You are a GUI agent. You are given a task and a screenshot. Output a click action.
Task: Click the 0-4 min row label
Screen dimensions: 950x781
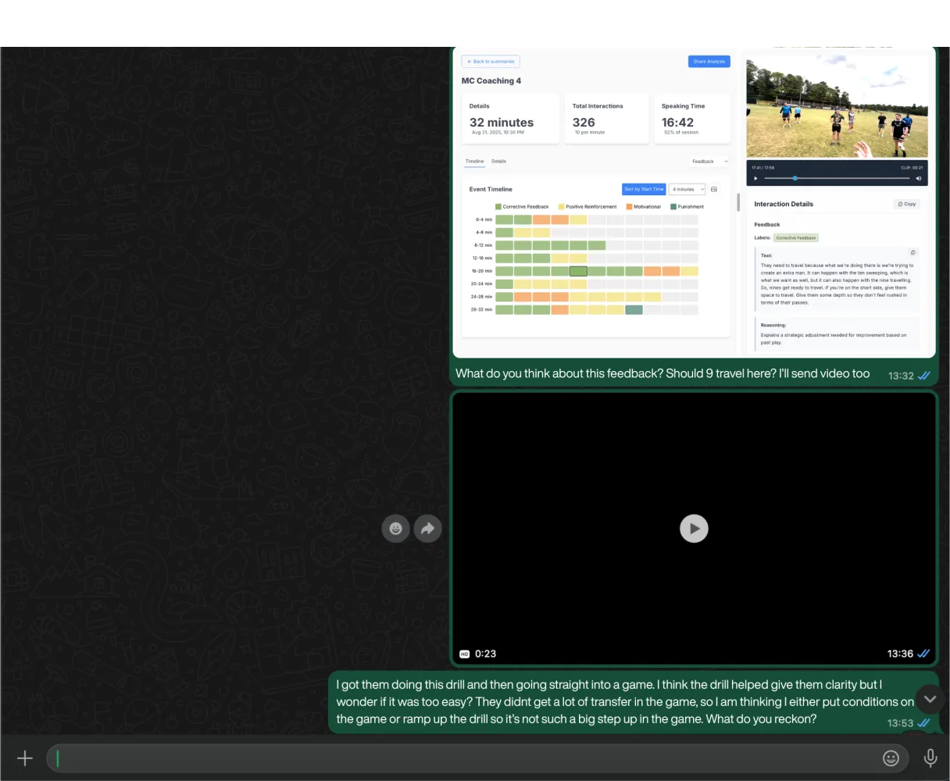[x=484, y=220]
